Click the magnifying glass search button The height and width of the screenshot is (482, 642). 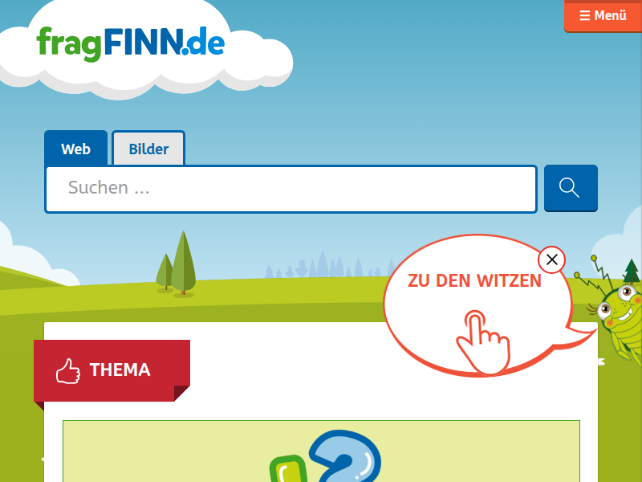[571, 188]
